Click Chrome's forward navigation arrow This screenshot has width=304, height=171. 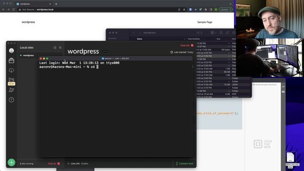(9, 9)
